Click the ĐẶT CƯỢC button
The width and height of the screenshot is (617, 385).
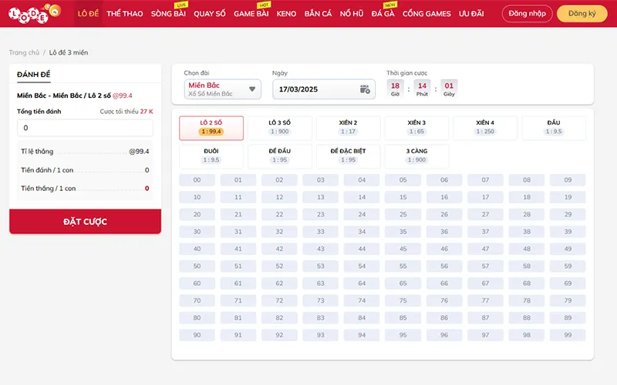point(85,222)
